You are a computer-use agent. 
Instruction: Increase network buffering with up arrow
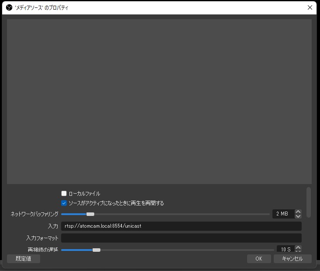(x=298, y=212)
